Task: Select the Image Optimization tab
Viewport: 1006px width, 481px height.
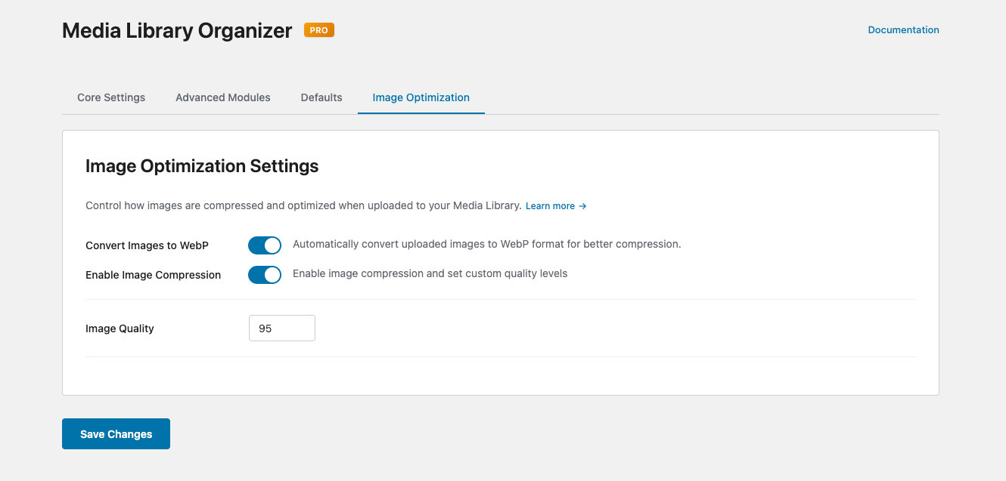Action: click(421, 97)
